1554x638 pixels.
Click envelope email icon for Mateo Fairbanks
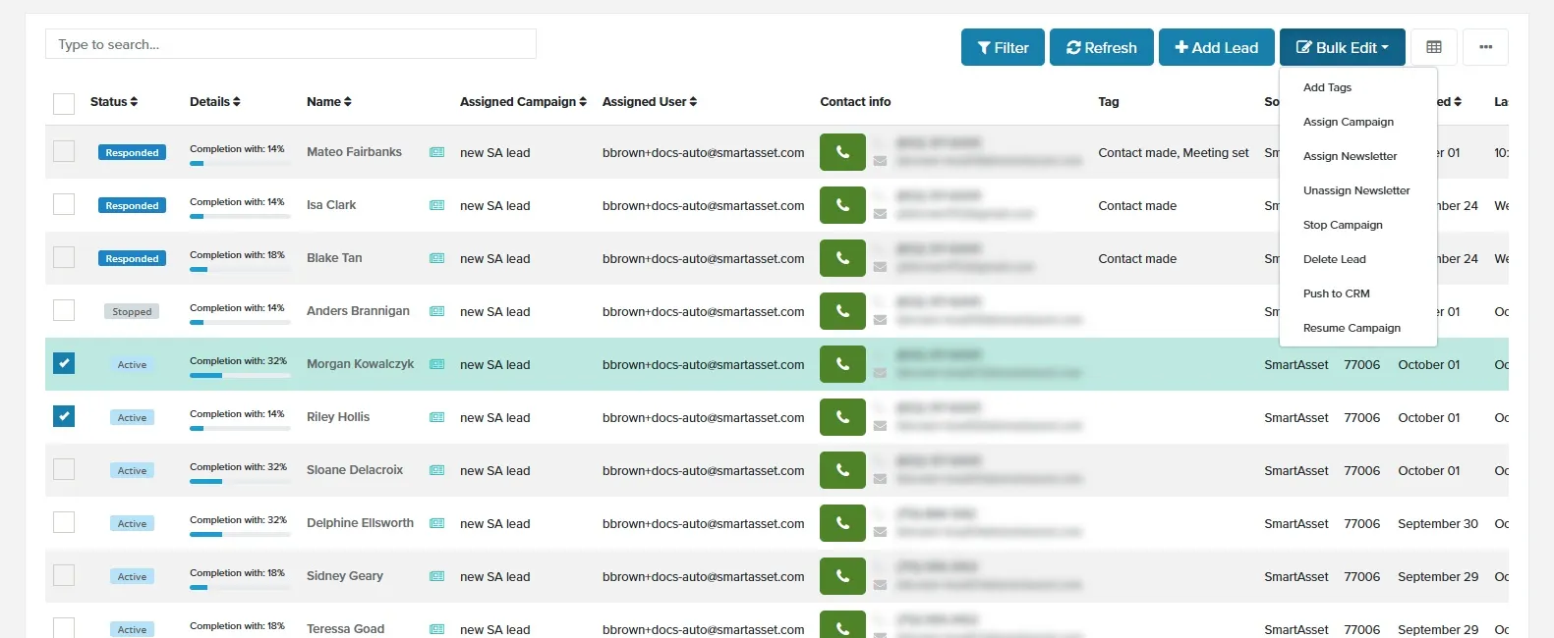pos(880,161)
